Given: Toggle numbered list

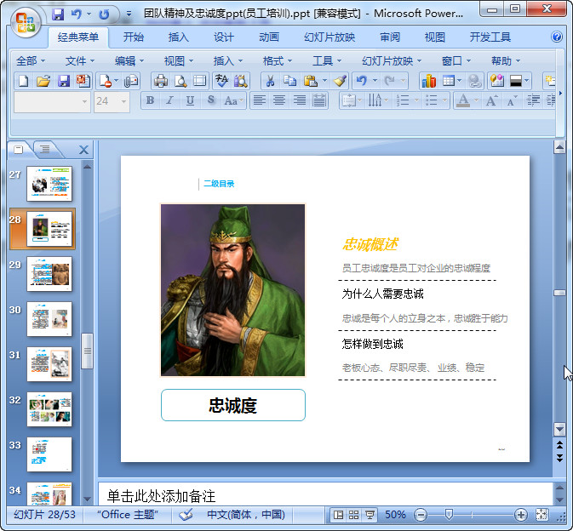Looking at the screenshot, I should point(403,100).
